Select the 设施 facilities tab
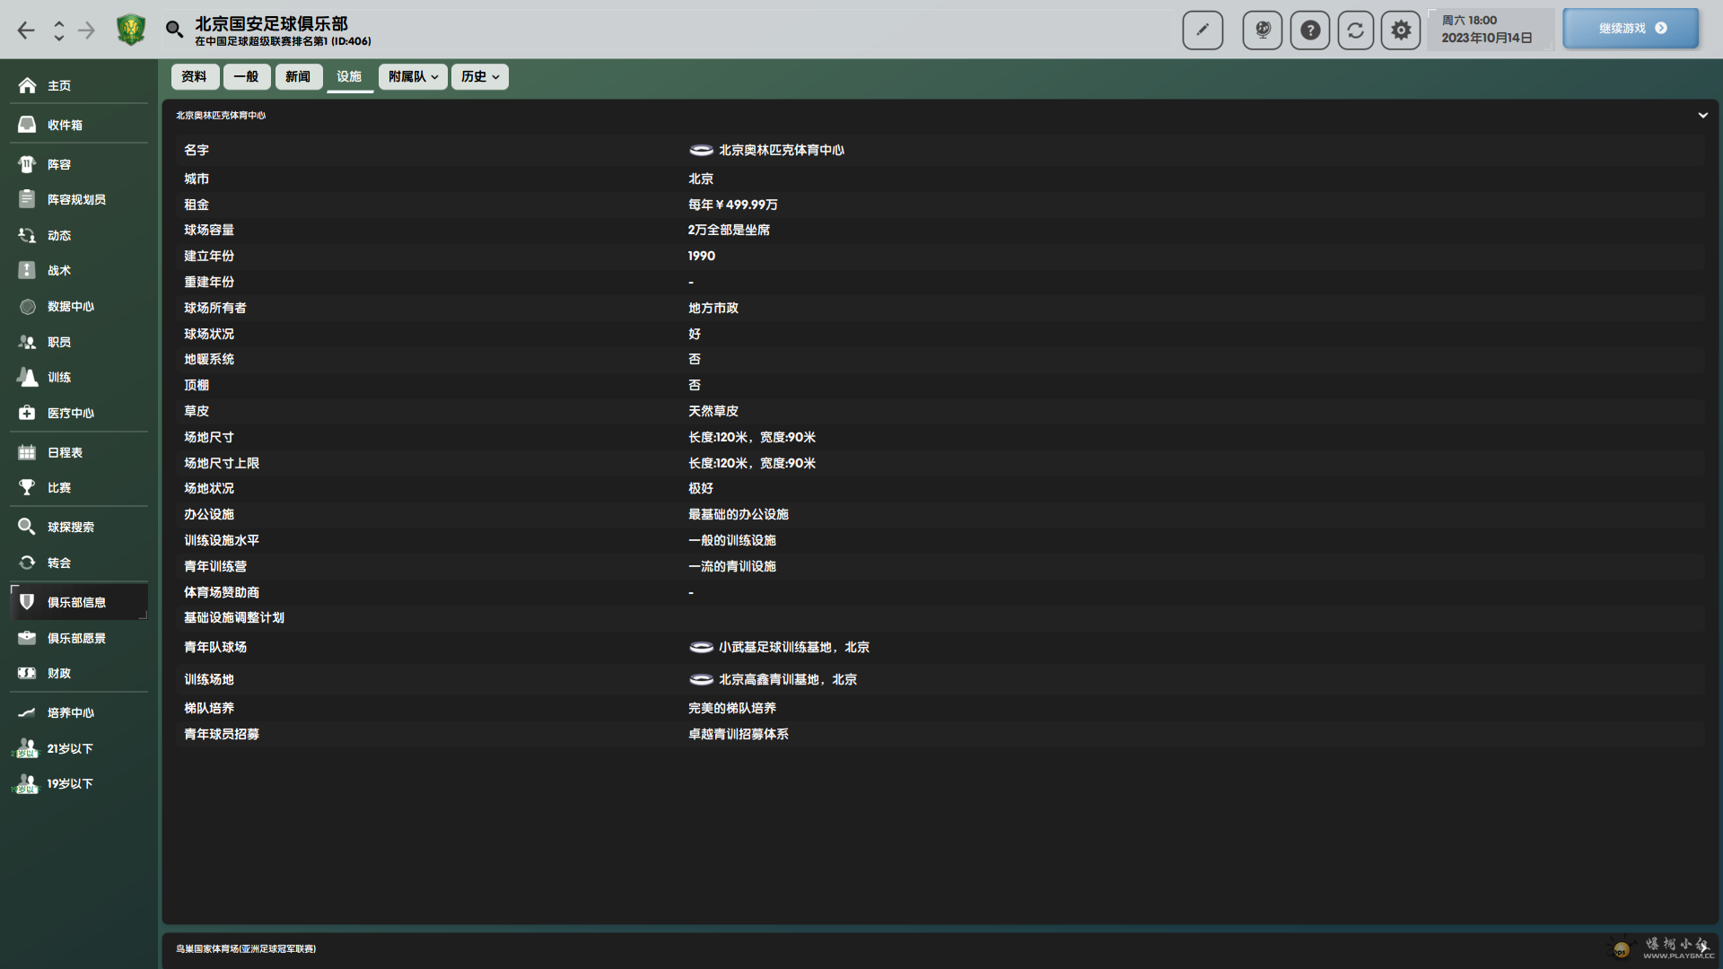This screenshot has height=969, width=1723. coord(350,76)
